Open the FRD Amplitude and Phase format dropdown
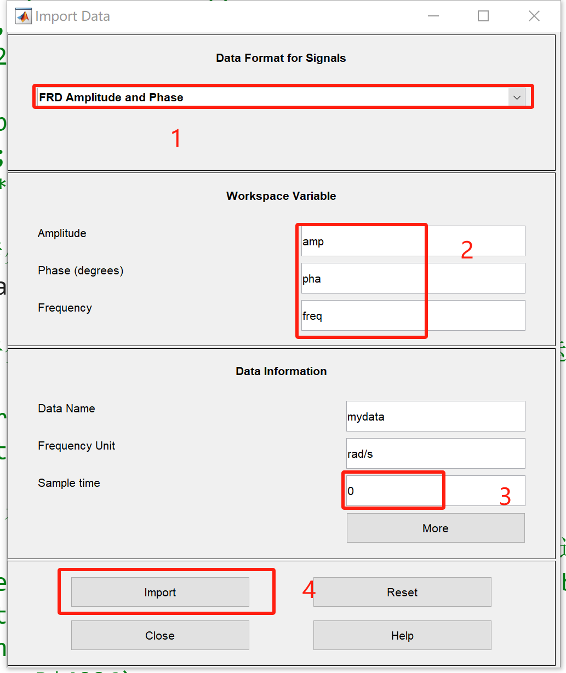The height and width of the screenshot is (673, 566). coord(281,97)
